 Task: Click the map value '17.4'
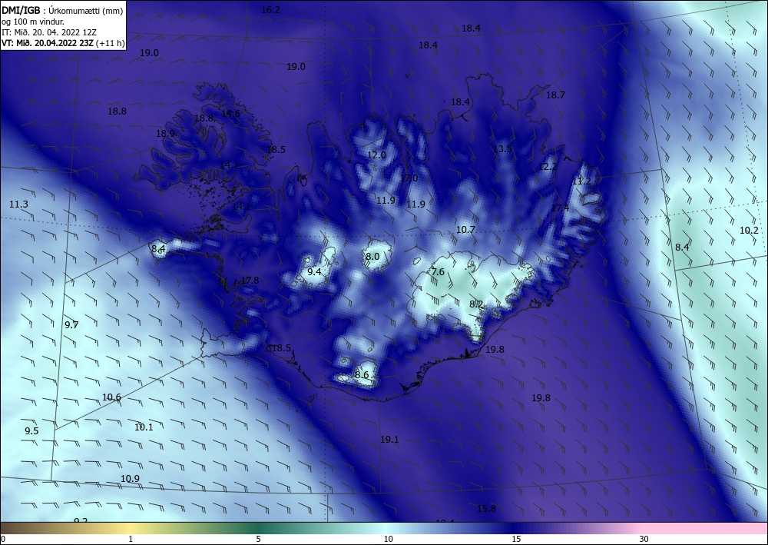(561, 208)
